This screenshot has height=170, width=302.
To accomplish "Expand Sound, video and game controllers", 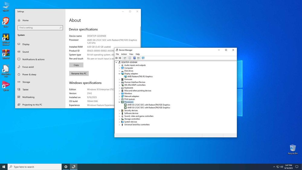I will tap(119, 116).
